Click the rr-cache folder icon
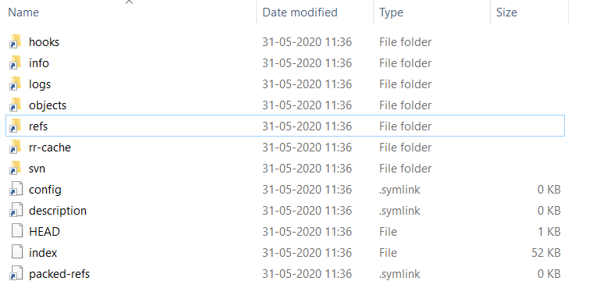 click(16, 148)
